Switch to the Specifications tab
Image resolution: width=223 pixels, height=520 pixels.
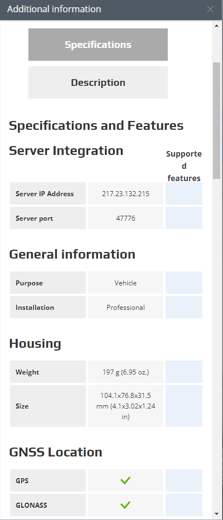coord(98,45)
